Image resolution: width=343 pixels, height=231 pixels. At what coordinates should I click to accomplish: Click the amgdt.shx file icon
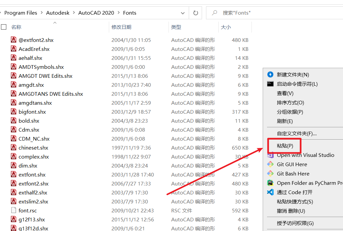tap(14, 85)
